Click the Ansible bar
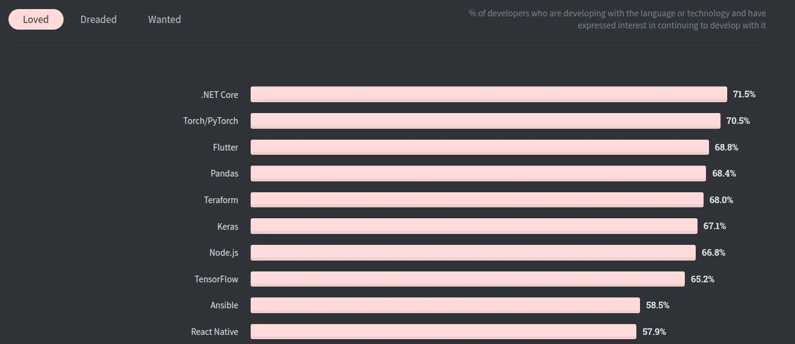 click(445, 305)
